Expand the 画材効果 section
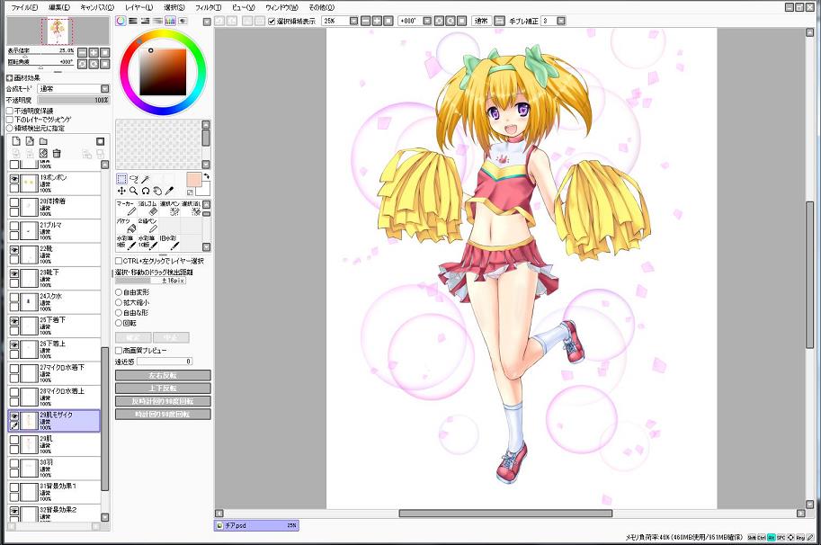Image resolution: width=821 pixels, height=545 pixels. click(x=10, y=78)
